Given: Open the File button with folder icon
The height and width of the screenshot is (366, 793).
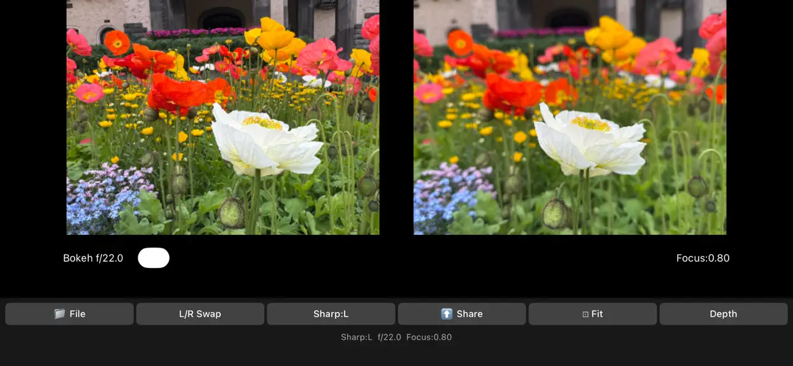Looking at the screenshot, I should click(x=69, y=314).
